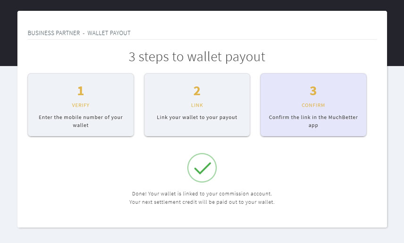
Task: Click the first step card's blank top area
Action: (81, 78)
